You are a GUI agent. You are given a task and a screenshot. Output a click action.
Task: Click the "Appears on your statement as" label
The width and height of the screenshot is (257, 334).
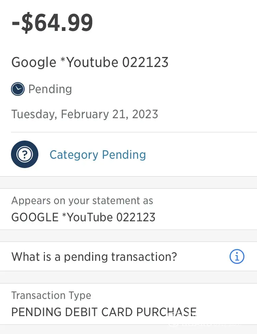point(82,201)
